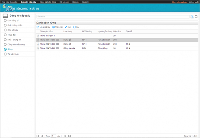Sort by Nguồn gốc rừng column header
200x138 pixels.
coord(105,31)
